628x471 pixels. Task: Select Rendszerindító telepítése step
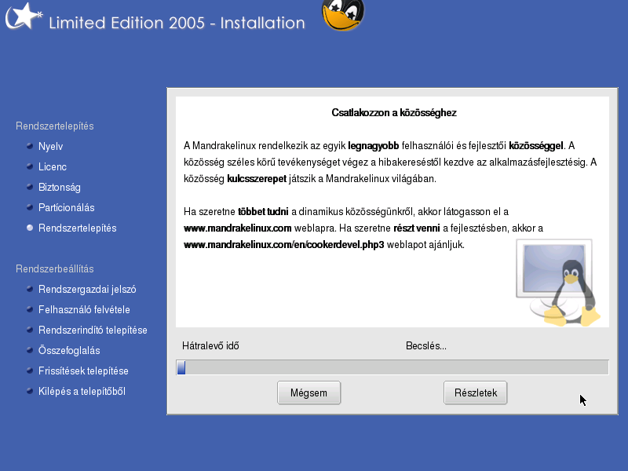pos(93,330)
